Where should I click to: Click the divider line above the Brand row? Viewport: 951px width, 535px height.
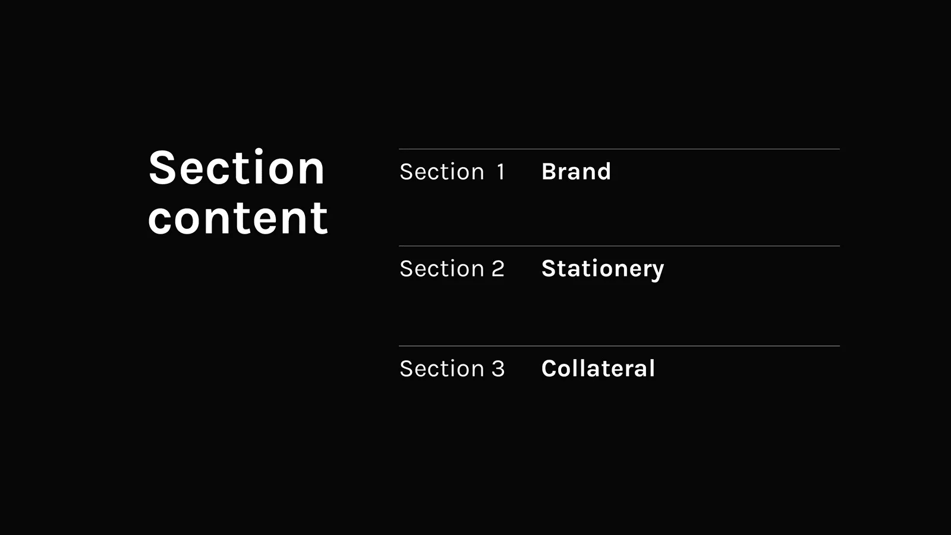click(619, 149)
